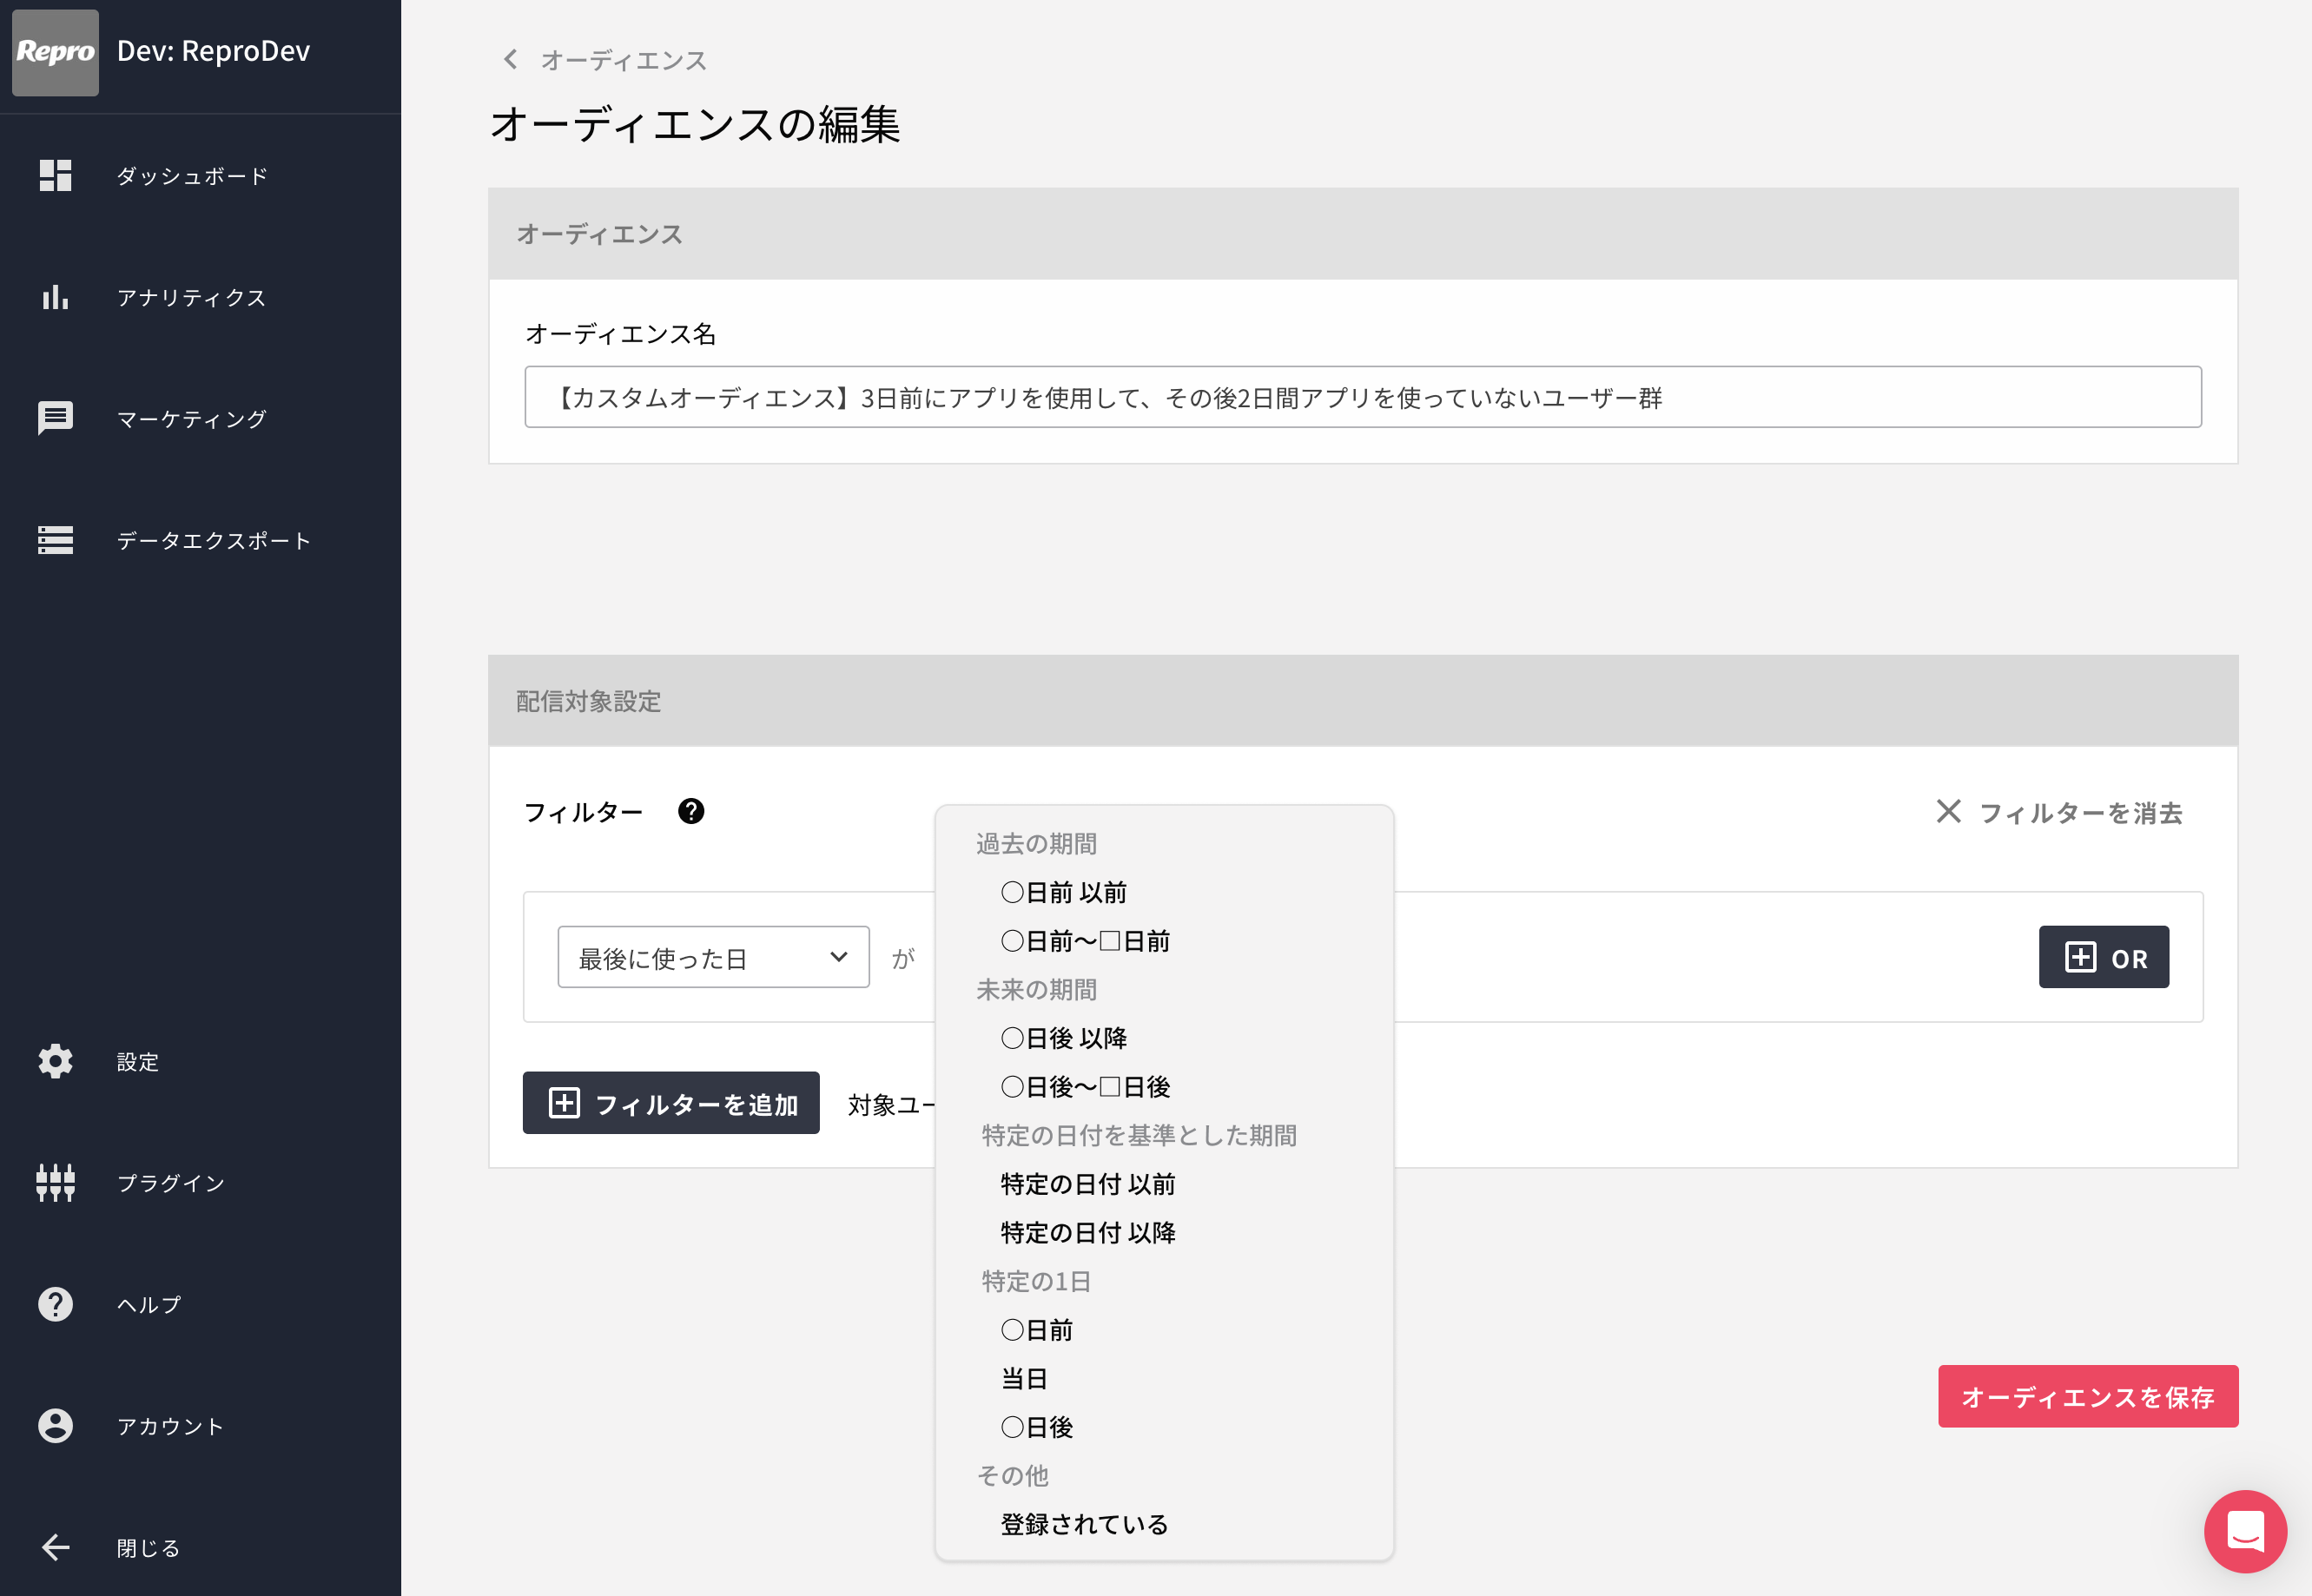This screenshot has height=1596, width=2312.
Task: Choose the ○日後 single-day option
Action: (1037, 1427)
